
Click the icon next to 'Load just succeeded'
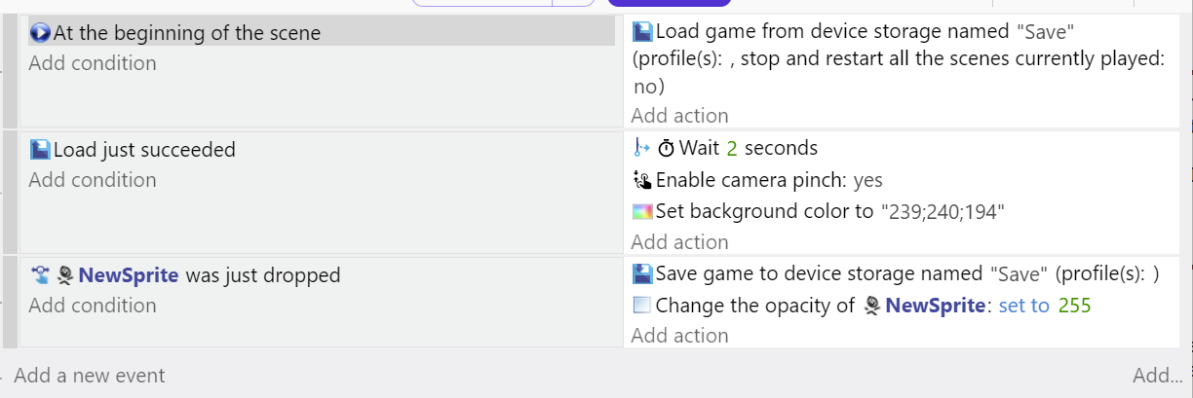(40, 150)
